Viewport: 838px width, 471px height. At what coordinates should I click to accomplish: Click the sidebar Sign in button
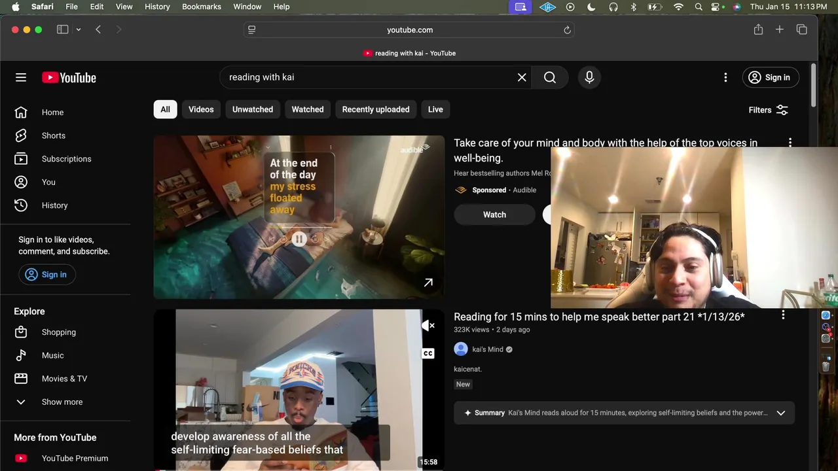(x=46, y=275)
